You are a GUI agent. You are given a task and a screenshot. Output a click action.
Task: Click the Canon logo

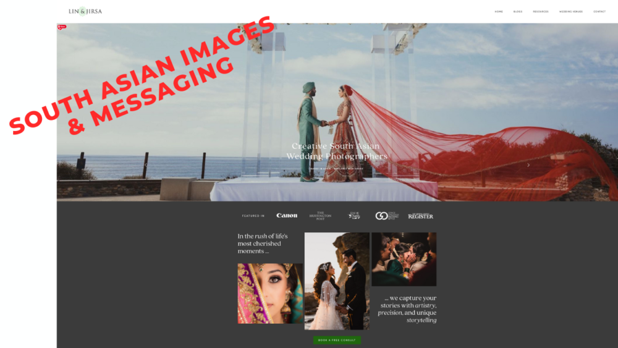[287, 216]
